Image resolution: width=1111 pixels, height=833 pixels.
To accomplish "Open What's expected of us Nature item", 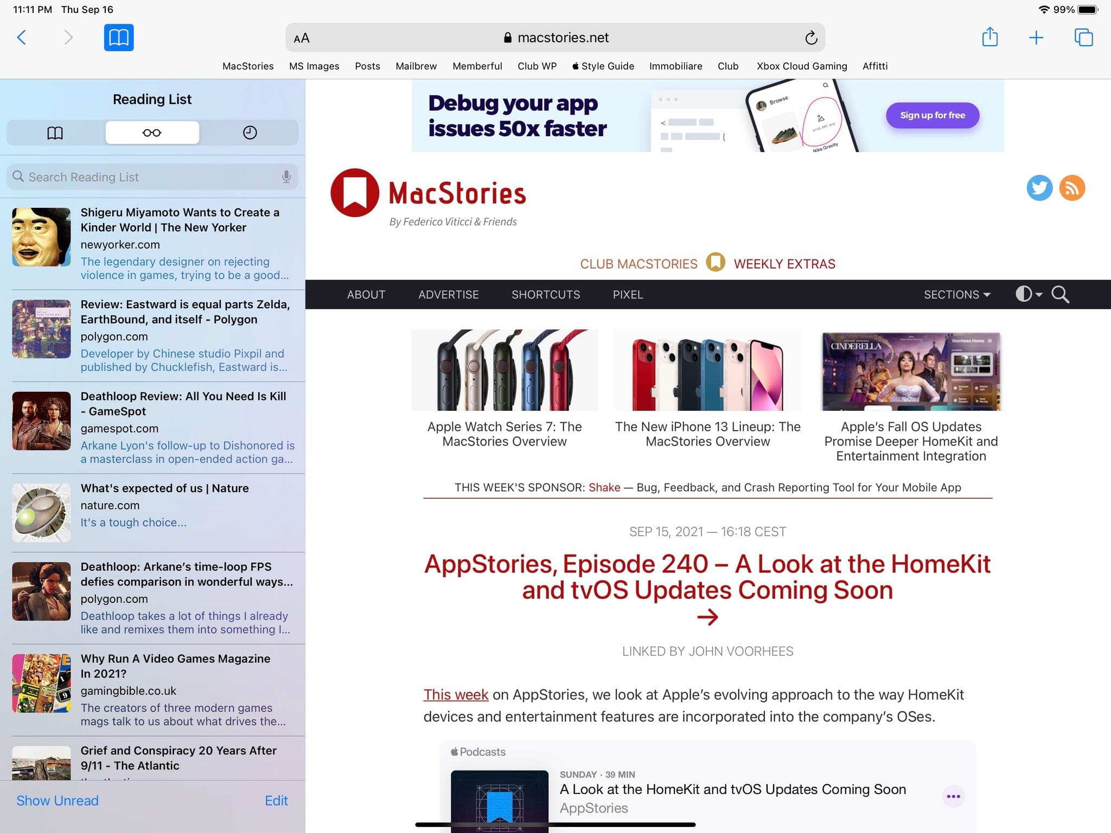I will (x=152, y=513).
